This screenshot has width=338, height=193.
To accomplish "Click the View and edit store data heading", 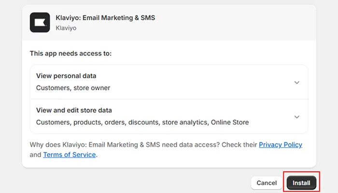I will tap(74, 110).
